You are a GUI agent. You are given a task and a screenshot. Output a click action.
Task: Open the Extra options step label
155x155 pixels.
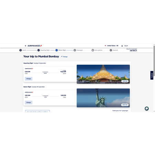coord(98,50)
